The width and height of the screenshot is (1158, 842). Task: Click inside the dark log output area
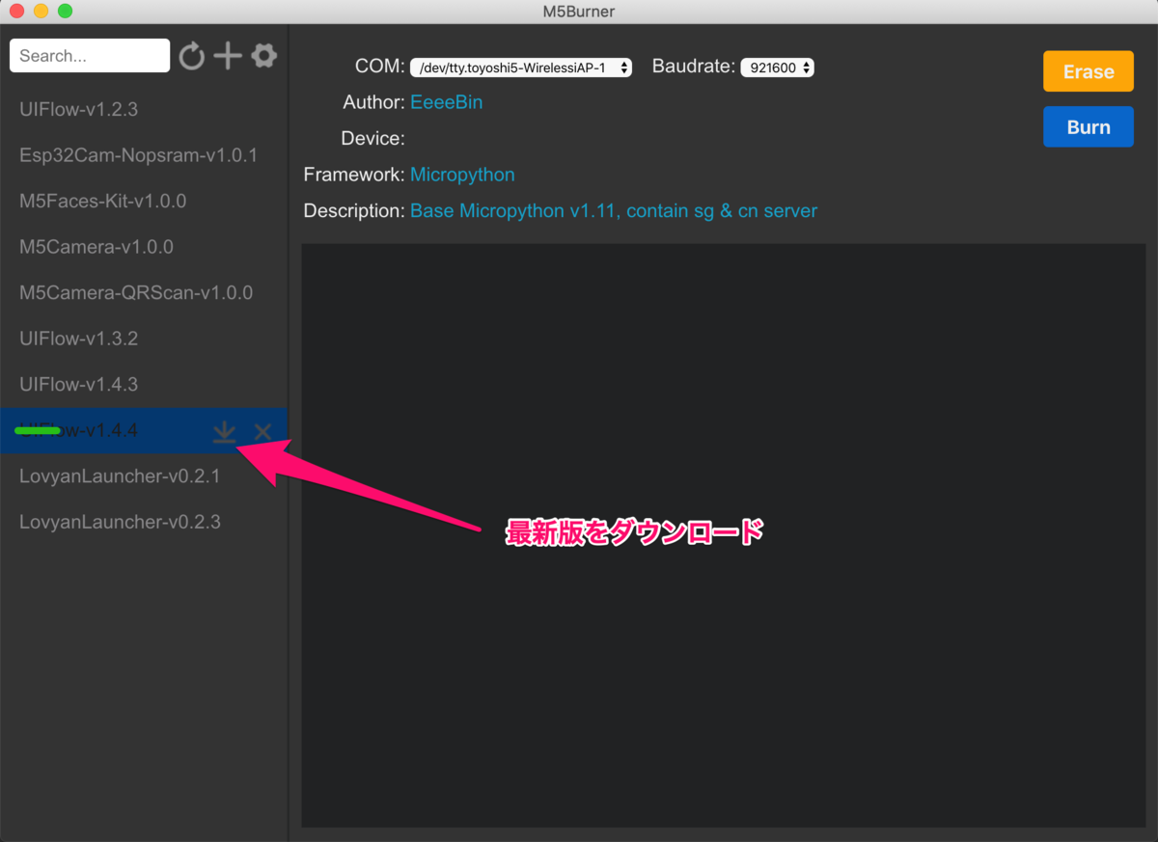pos(723,535)
